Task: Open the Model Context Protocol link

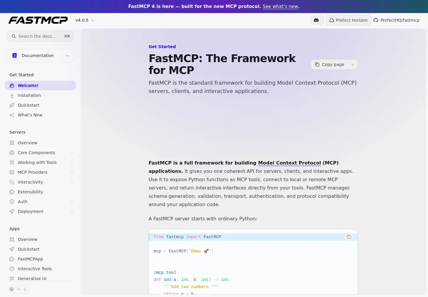Action: pyautogui.click(x=289, y=163)
